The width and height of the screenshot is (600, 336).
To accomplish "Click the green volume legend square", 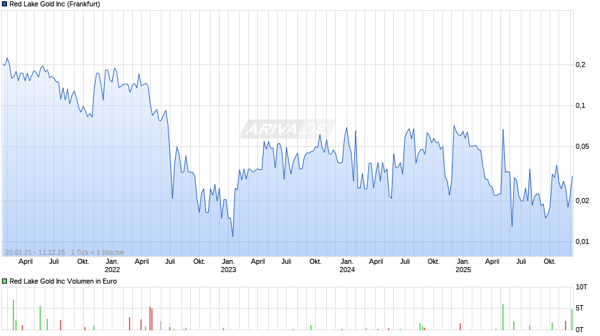I will point(4,281).
